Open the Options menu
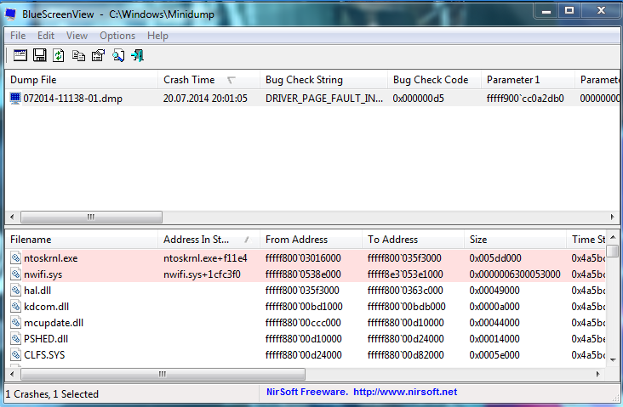 click(117, 36)
